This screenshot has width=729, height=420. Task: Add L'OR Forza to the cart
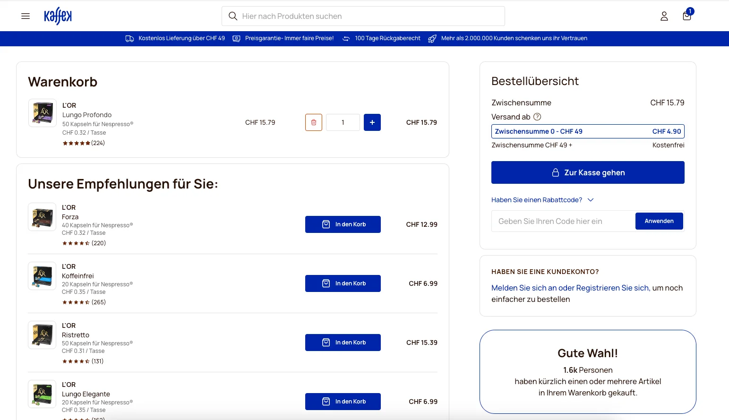[x=343, y=224]
